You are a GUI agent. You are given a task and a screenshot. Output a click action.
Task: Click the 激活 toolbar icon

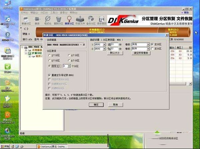[x=37, y=20]
